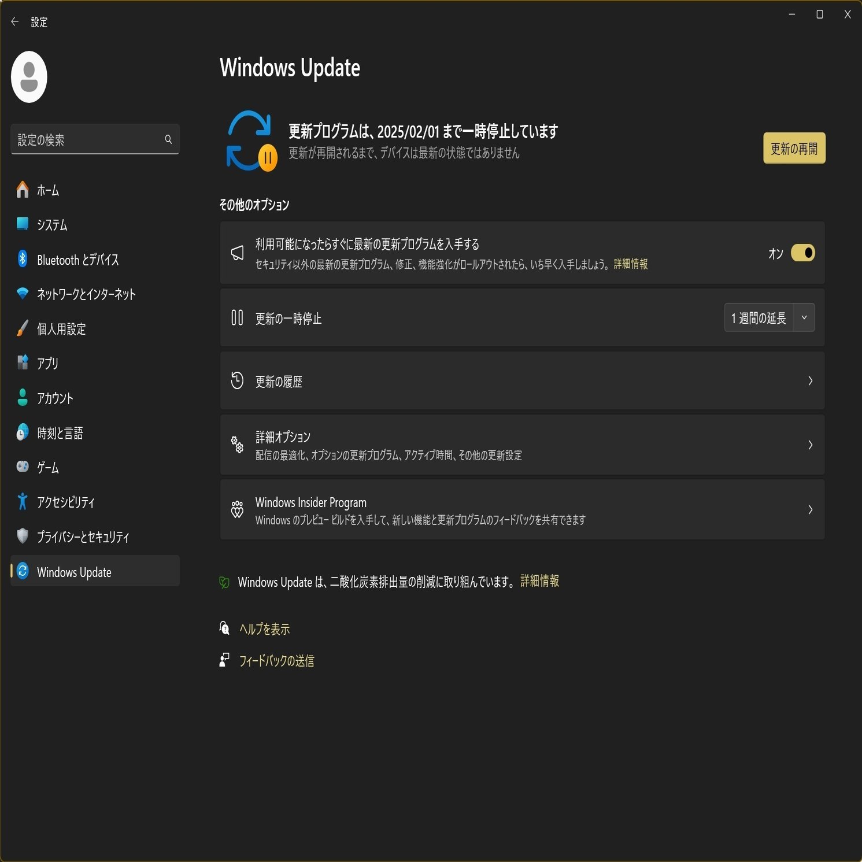This screenshot has height=862, width=862.
Task: Click the 更新の再開 button
Action: point(794,149)
